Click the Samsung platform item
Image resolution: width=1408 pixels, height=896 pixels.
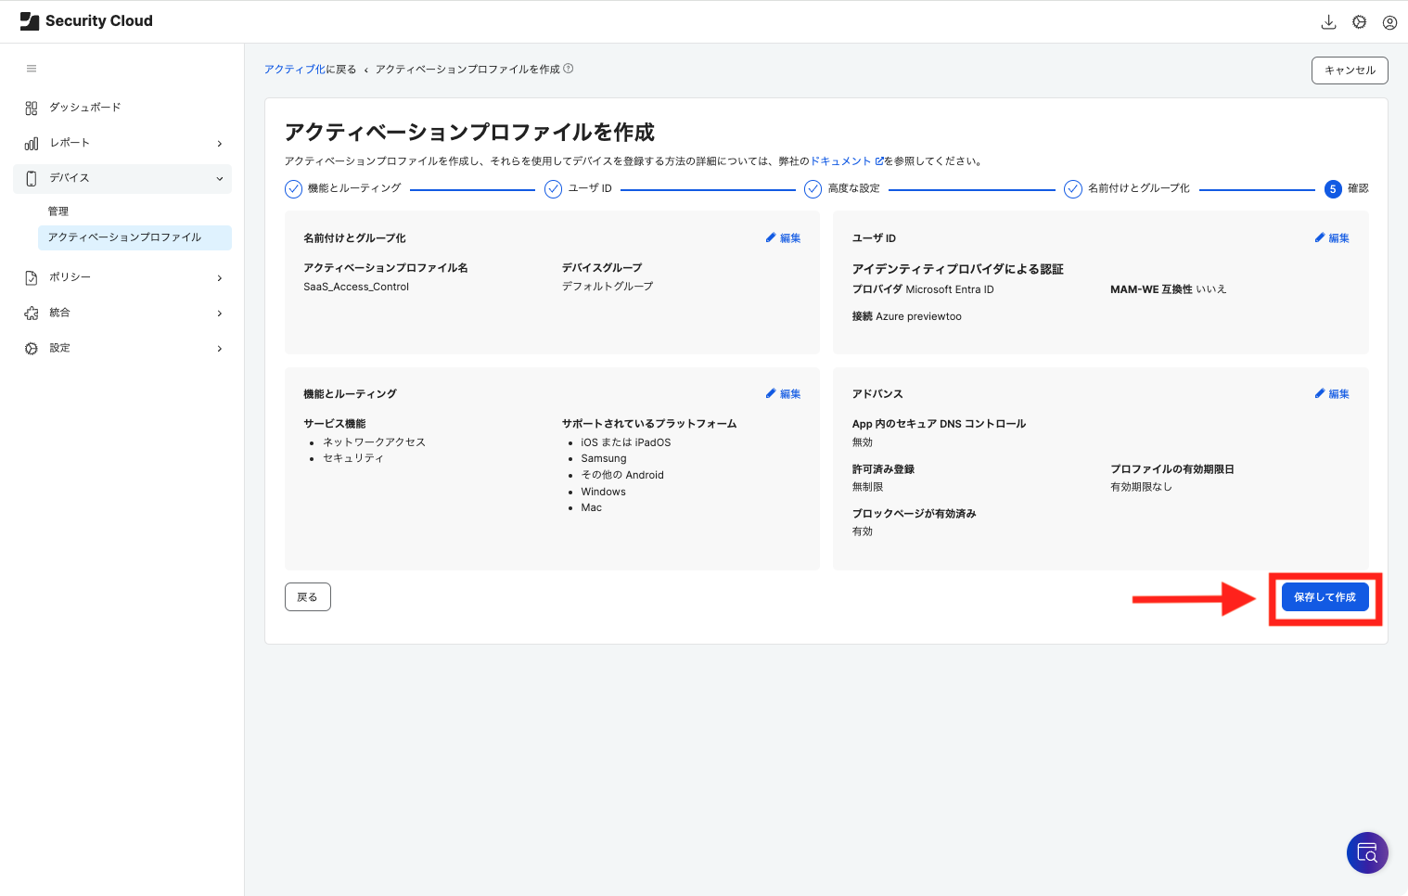pos(604,458)
